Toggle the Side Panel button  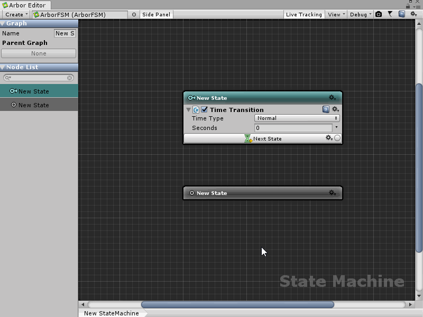pos(157,15)
